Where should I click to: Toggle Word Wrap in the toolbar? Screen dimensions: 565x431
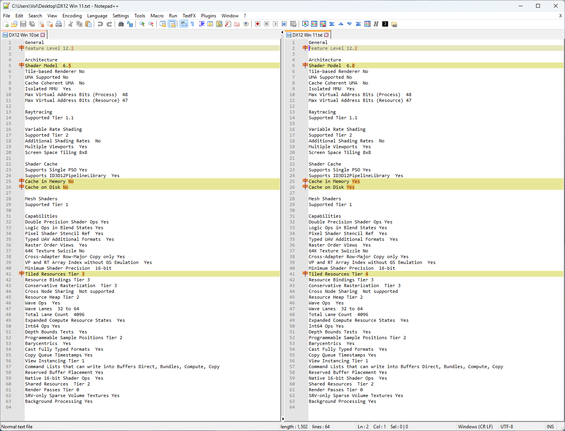click(x=184, y=24)
